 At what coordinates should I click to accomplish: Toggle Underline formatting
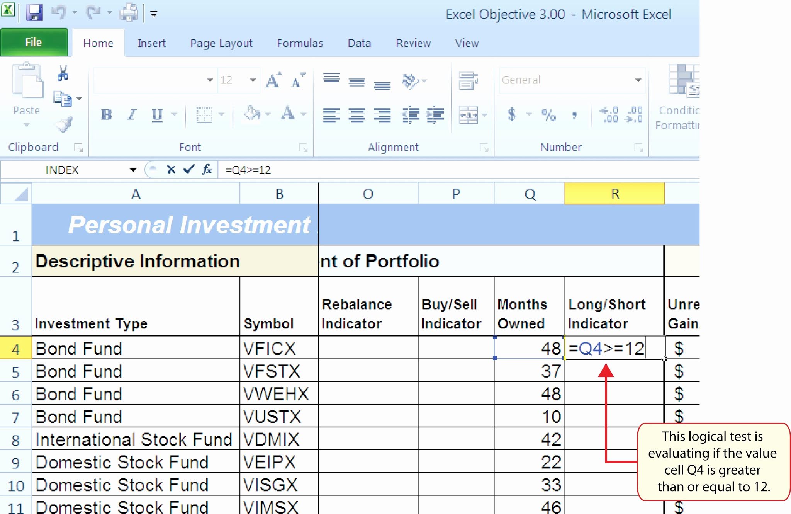click(x=157, y=115)
